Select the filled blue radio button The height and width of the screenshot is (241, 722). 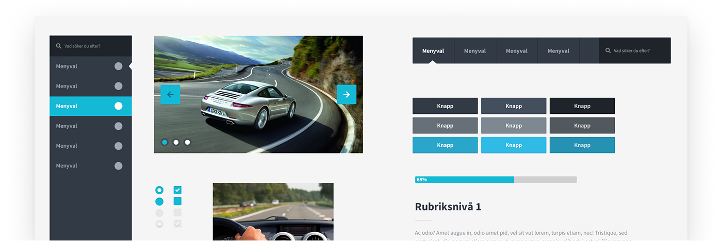[159, 201]
